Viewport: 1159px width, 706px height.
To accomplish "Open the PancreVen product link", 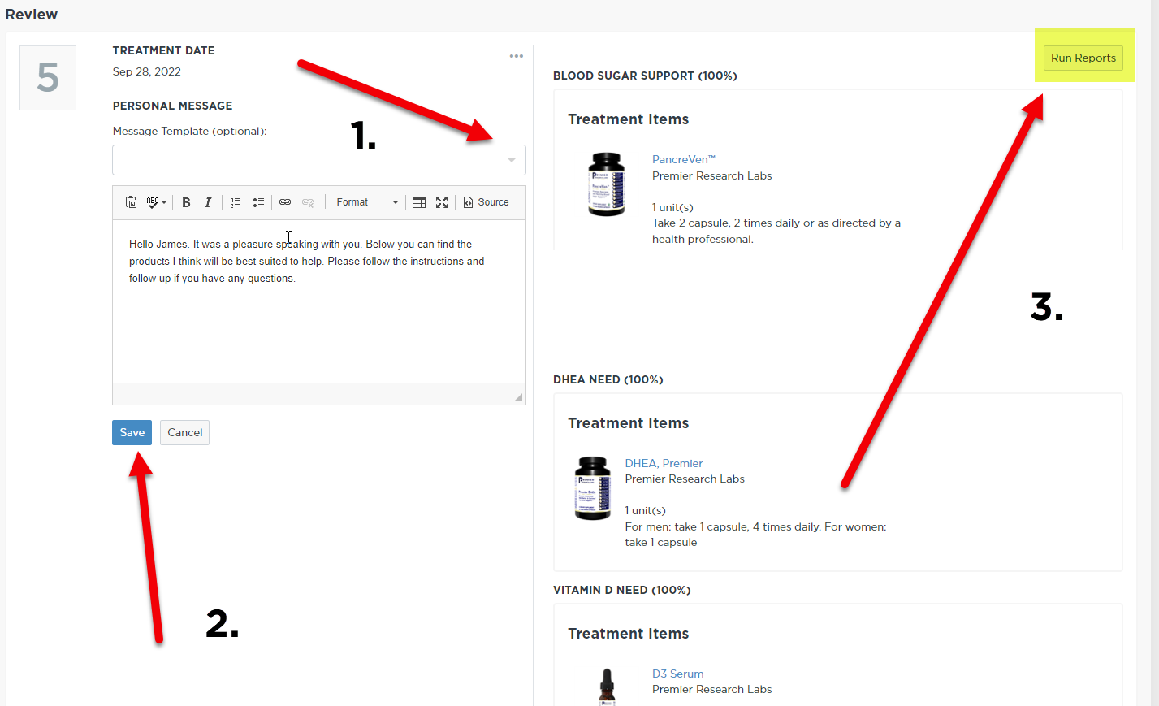I will click(683, 159).
